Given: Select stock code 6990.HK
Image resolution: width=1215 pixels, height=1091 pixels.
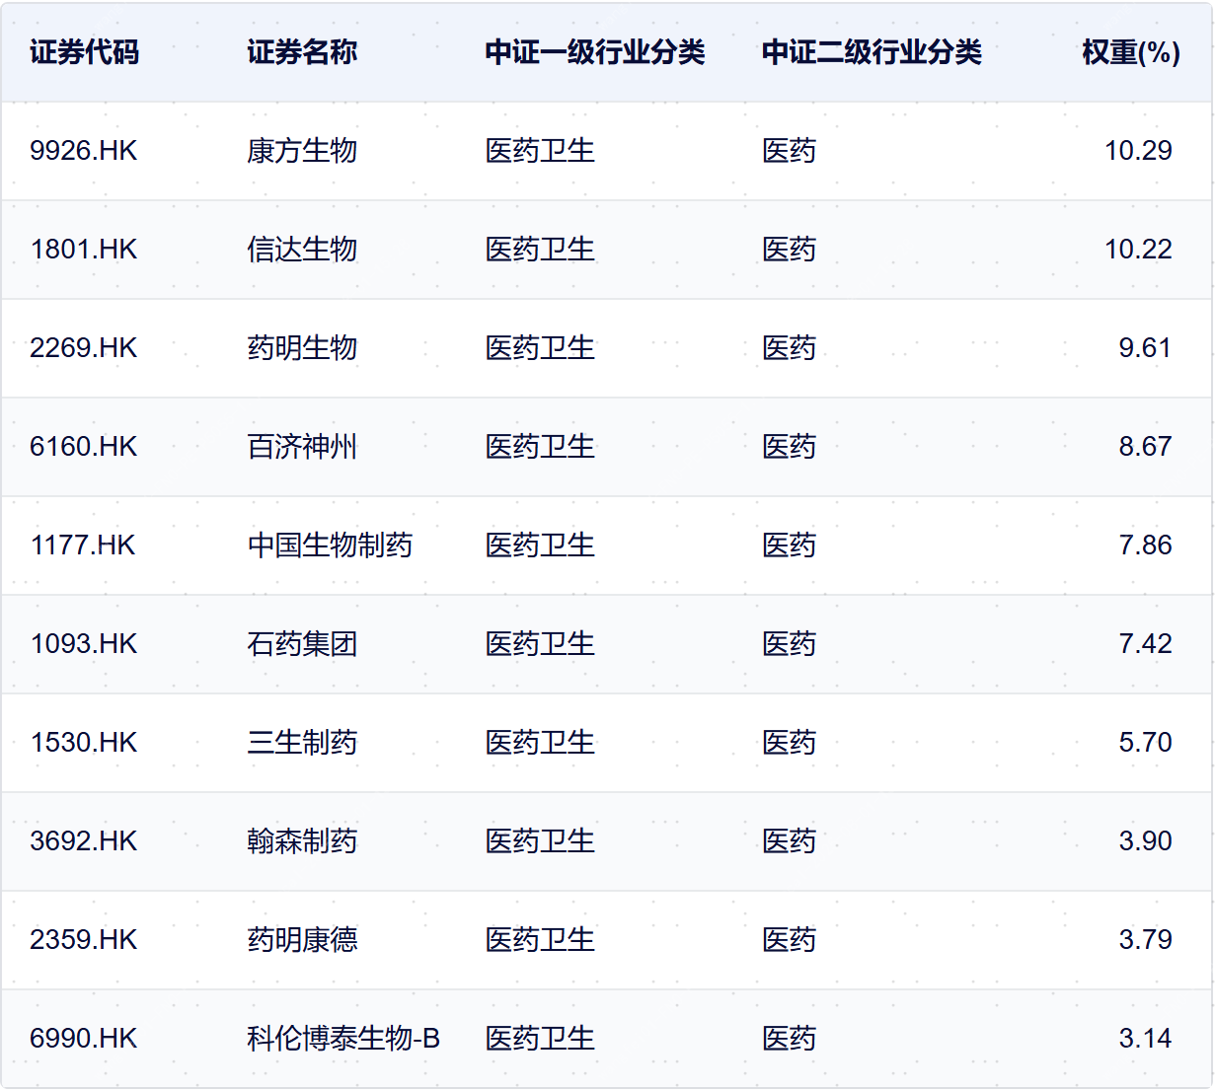Looking at the screenshot, I should pos(84,1039).
